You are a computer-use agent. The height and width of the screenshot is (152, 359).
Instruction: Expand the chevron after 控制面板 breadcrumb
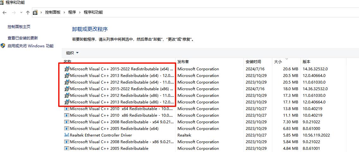click(64, 12)
